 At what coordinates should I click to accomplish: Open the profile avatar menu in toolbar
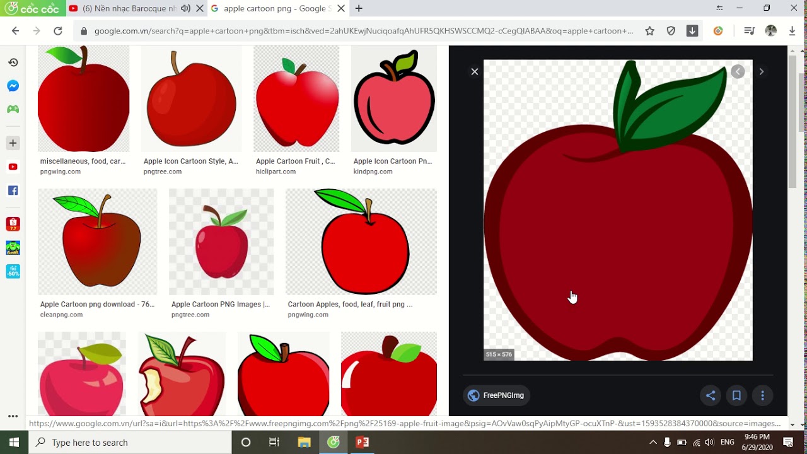770,31
